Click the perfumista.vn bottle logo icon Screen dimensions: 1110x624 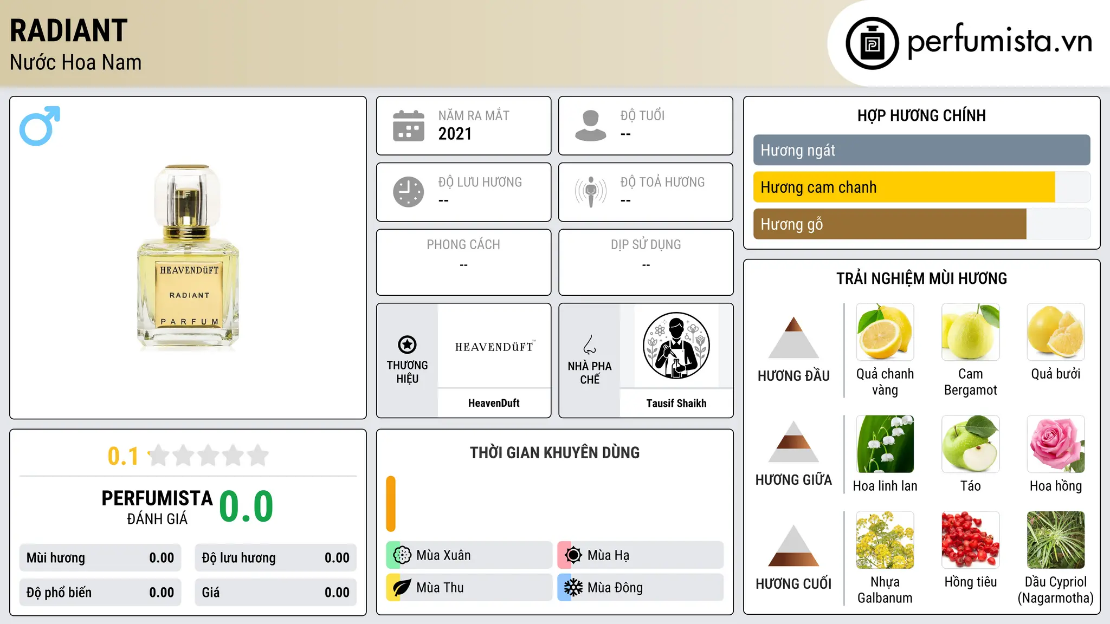tap(872, 43)
